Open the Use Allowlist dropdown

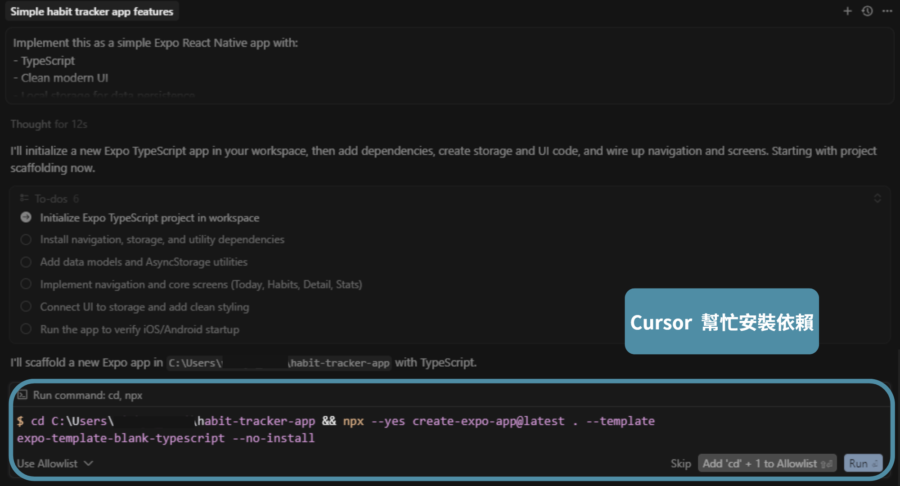point(55,463)
